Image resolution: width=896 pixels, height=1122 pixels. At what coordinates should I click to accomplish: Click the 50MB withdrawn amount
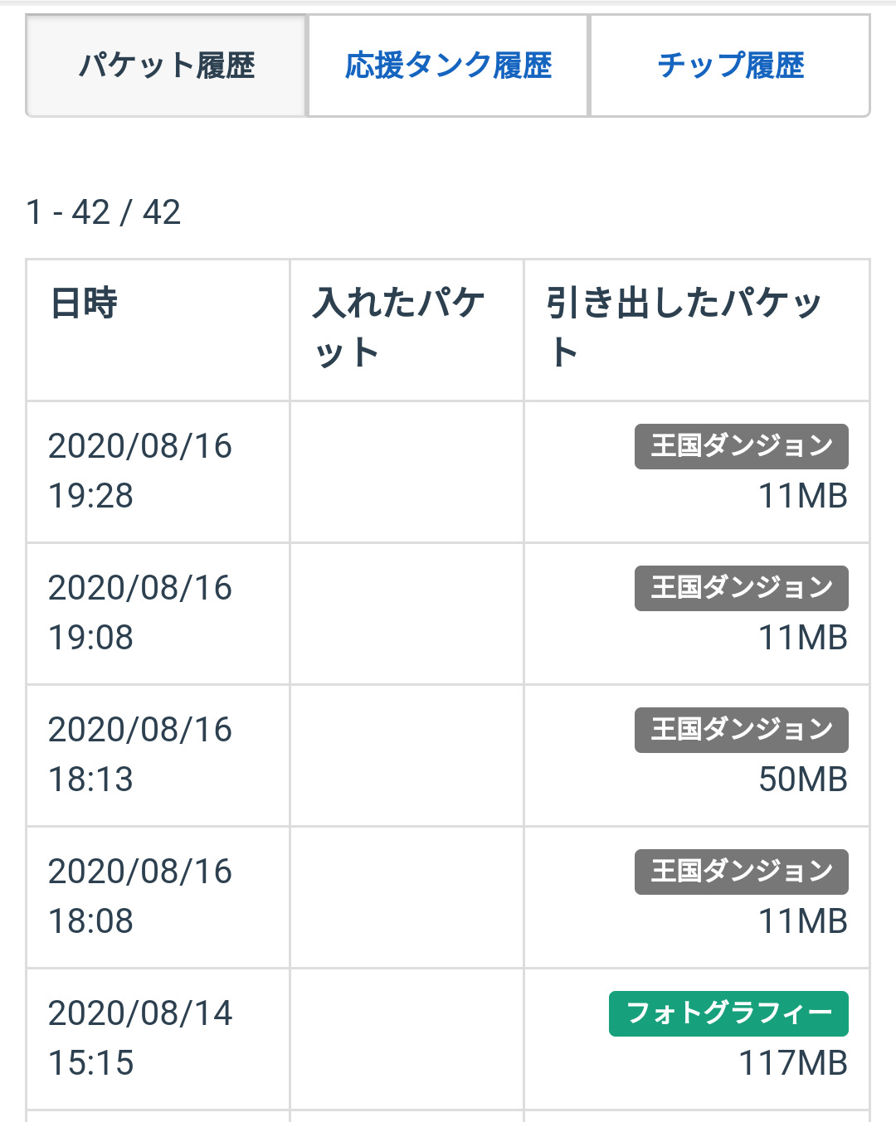click(802, 780)
